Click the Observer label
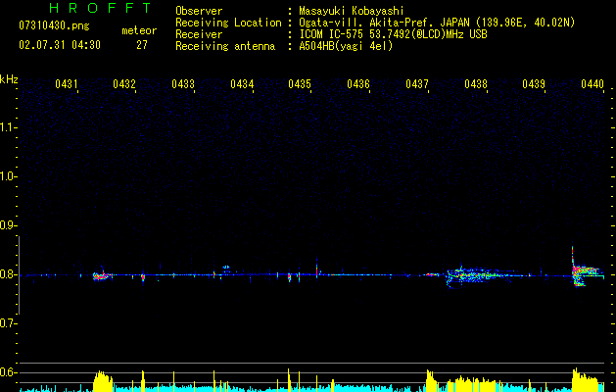Image resolution: width=616 pixels, height=392 pixels. pos(199,11)
